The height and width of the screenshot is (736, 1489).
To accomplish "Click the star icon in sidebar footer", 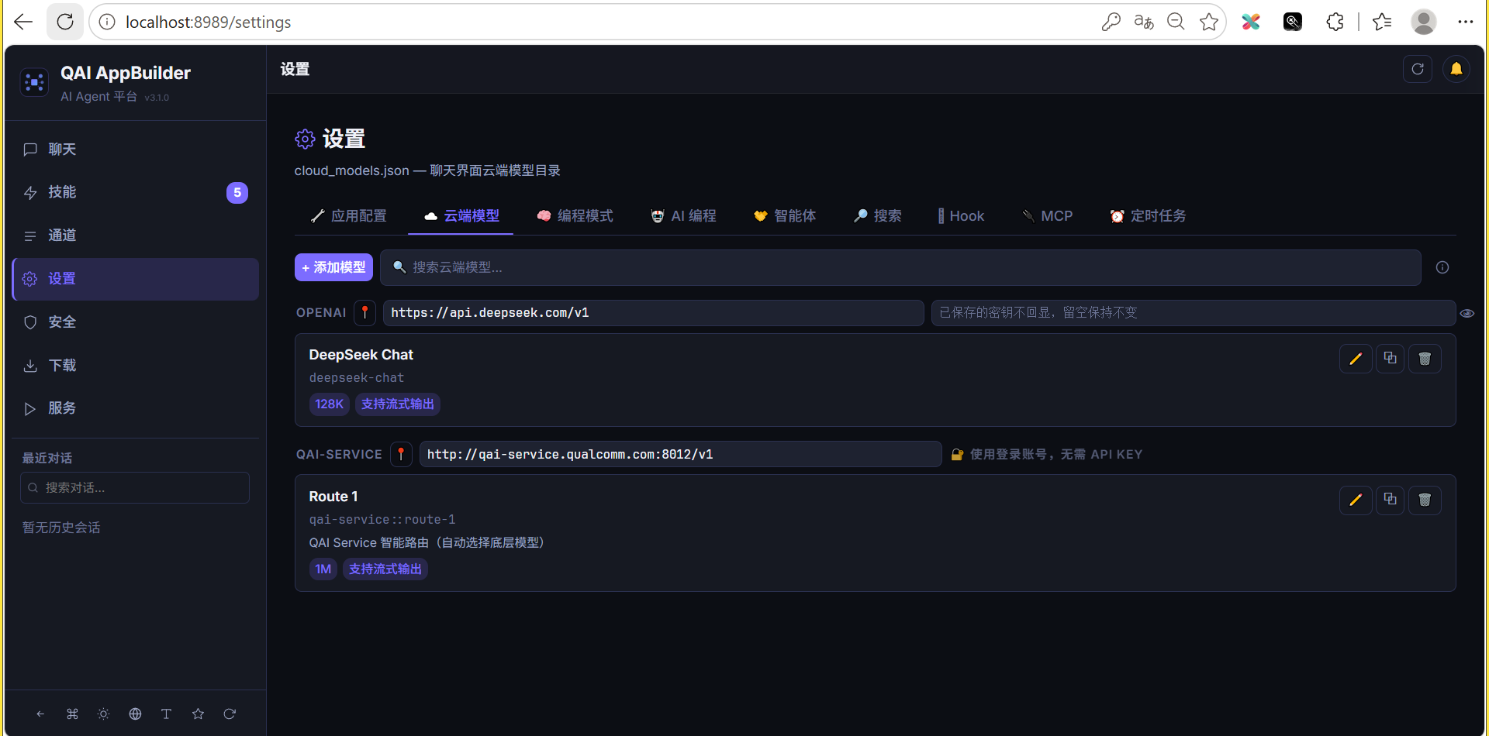I will pos(198,714).
